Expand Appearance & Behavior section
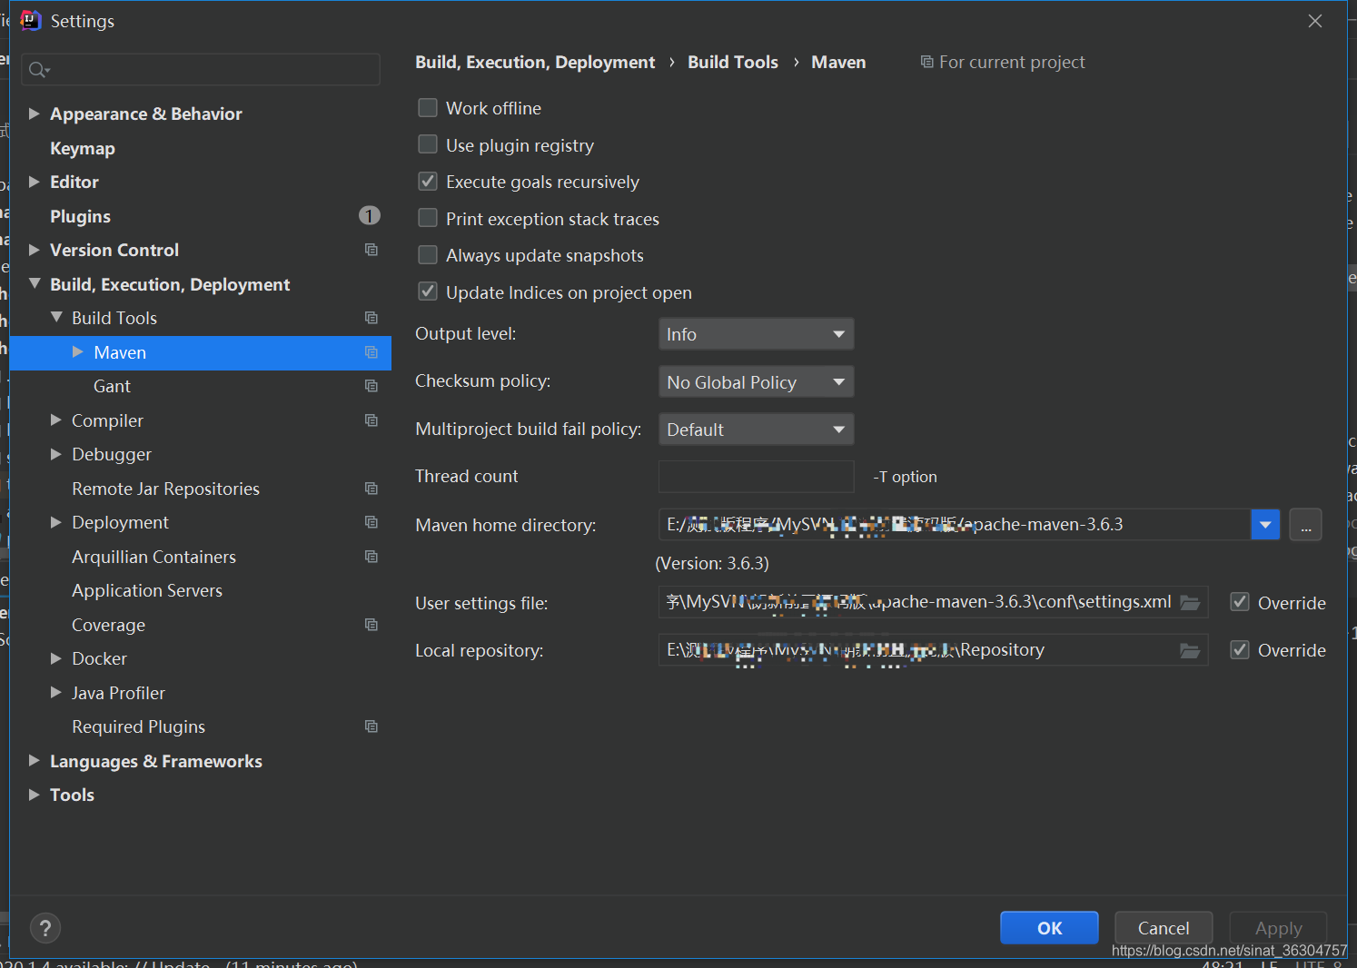 34,114
